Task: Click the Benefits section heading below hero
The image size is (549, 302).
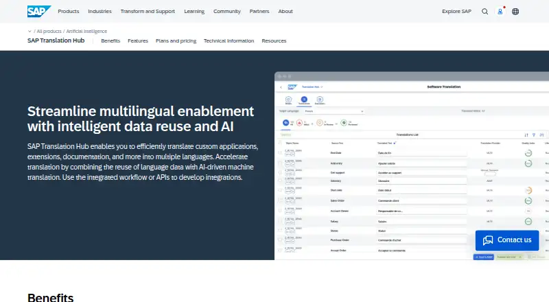Action: click(50, 297)
